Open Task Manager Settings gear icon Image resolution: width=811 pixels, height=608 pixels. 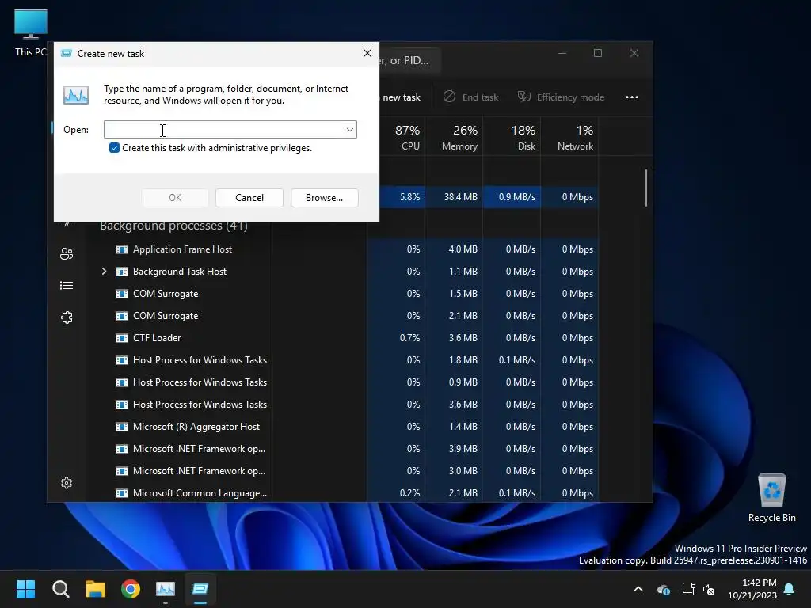click(x=67, y=483)
